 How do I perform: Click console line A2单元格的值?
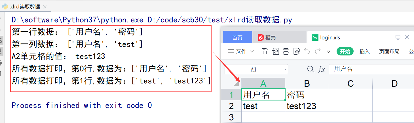(58, 57)
